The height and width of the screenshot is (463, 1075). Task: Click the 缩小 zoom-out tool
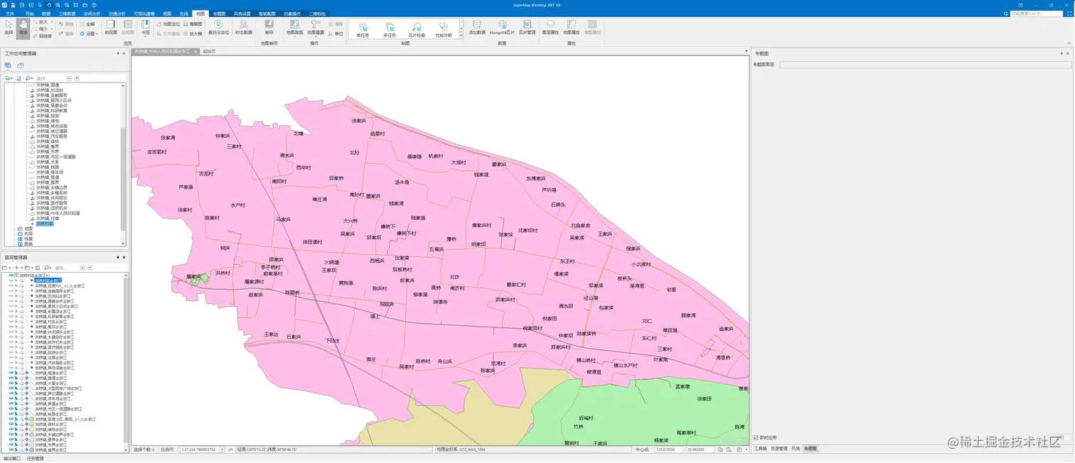[40, 29]
